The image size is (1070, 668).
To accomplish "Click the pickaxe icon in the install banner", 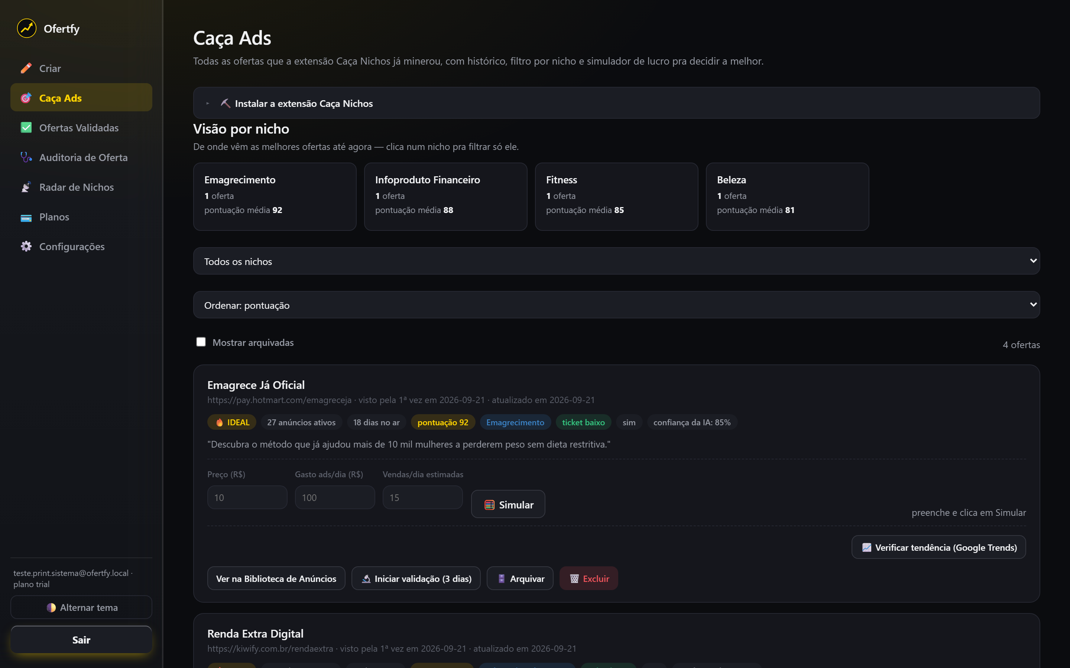I will point(226,103).
